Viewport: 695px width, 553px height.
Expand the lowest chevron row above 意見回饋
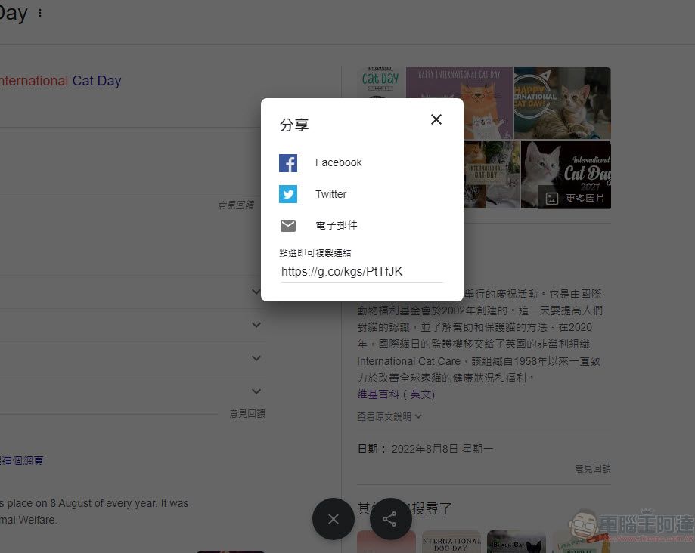[256, 391]
